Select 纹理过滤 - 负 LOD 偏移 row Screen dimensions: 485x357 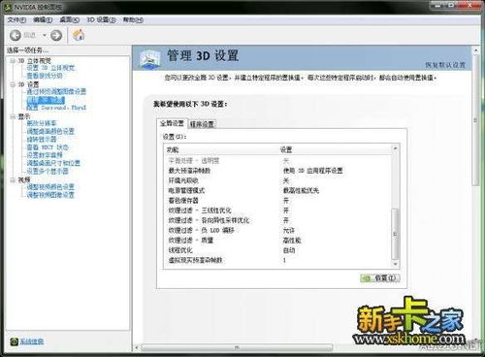pos(278,230)
